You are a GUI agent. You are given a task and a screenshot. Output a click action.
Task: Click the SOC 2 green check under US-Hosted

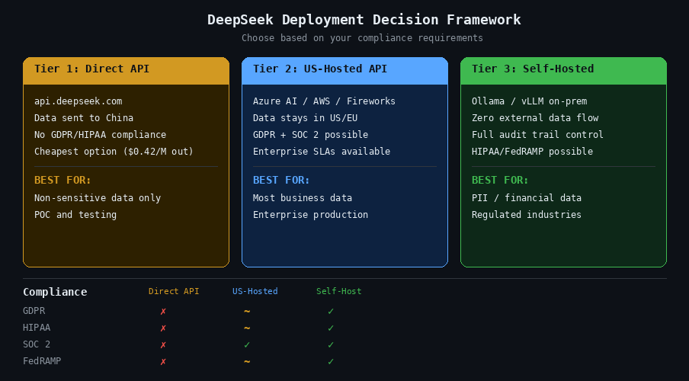(x=247, y=345)
